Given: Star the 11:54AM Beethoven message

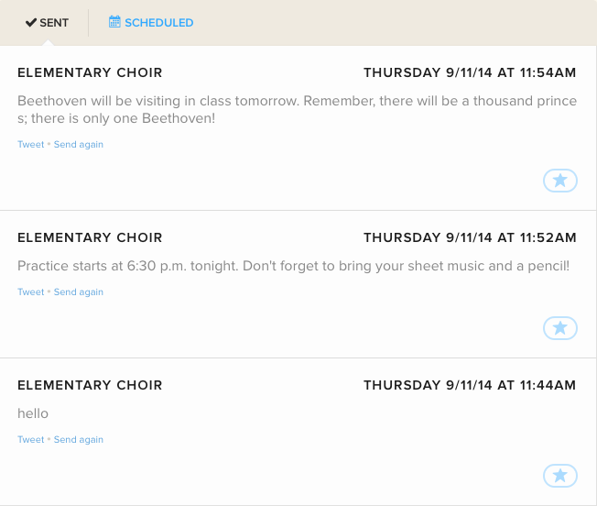Looking at the screenshot, I should click(x=560, y=181).
